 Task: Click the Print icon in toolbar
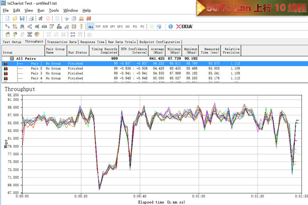[x=31, y=18]
